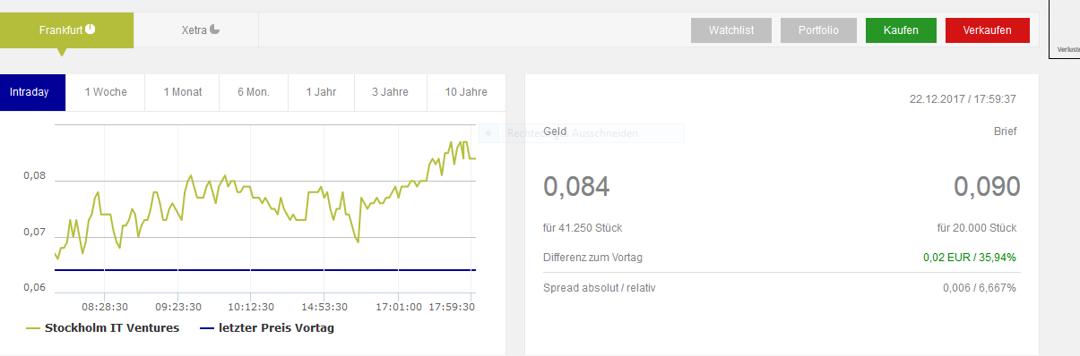
Task: Switch the chart to 1 Monat
Action: pos(183,92)
